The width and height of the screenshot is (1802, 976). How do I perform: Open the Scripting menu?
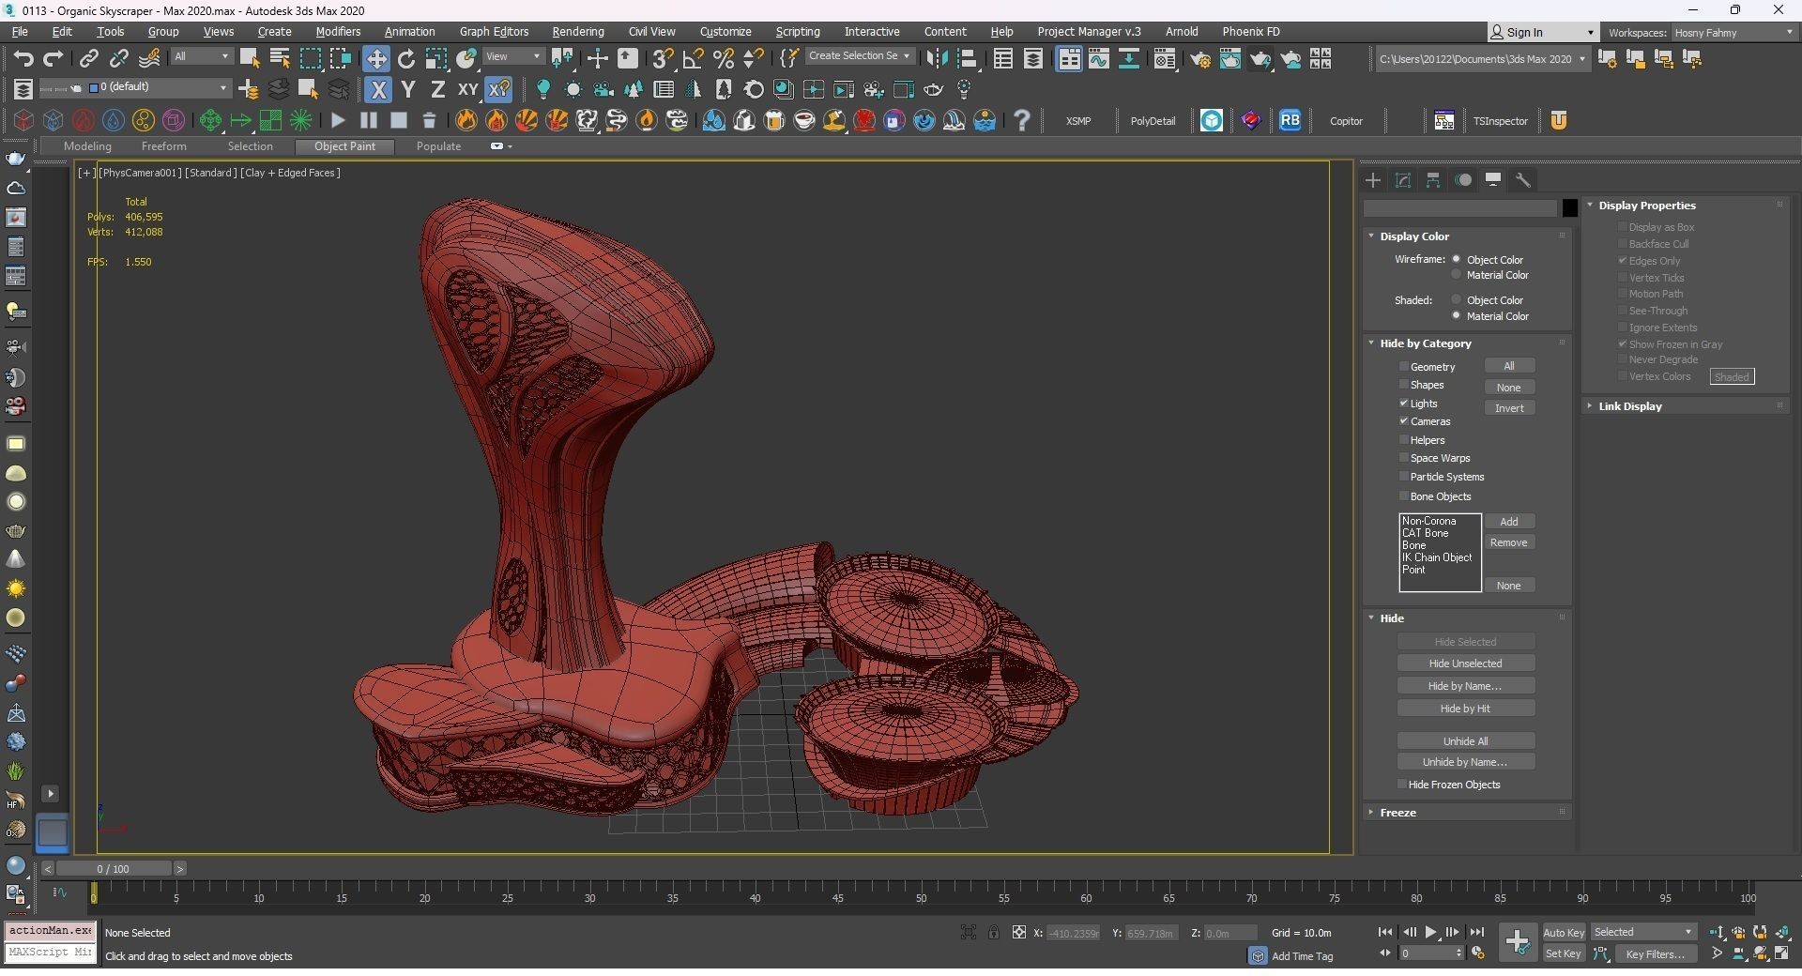[798, 32]
